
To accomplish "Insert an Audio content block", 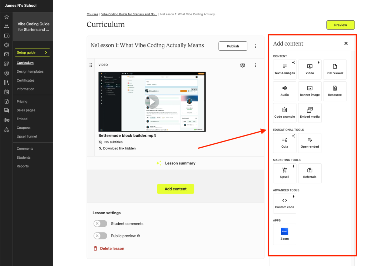I will click(x=285, y=91).
